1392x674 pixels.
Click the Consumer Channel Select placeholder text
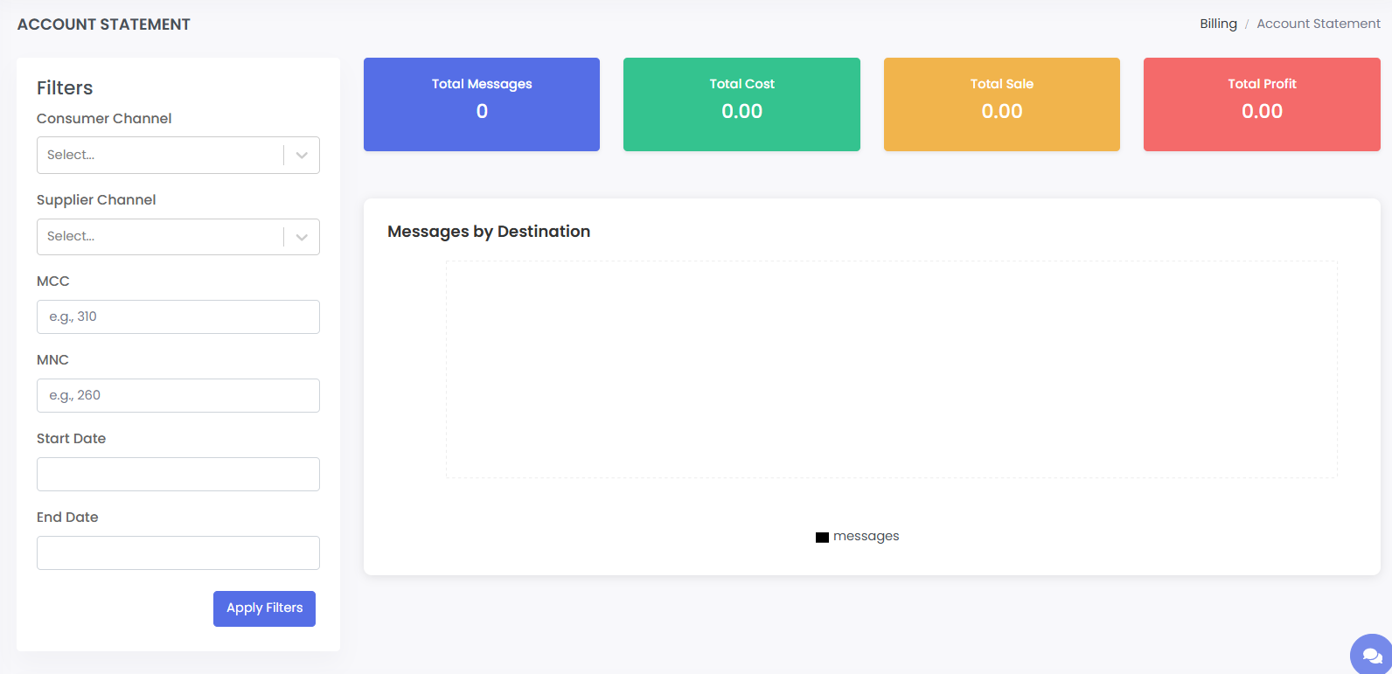pyautogui.click(x=72, y=156)
